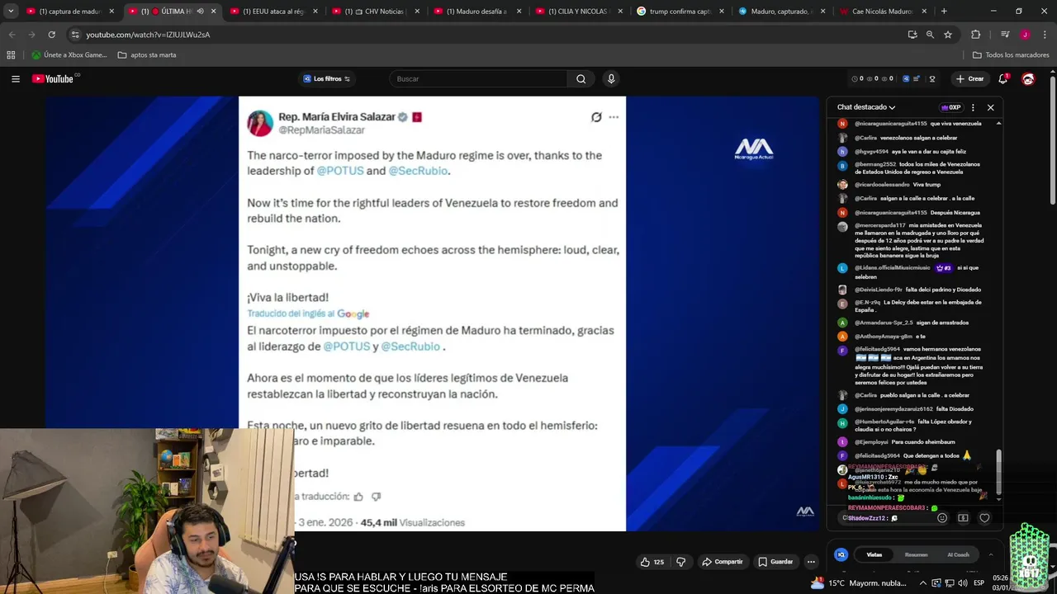Open the trophy icon in extension bar
1057x594 pixels.
(932, 79)
